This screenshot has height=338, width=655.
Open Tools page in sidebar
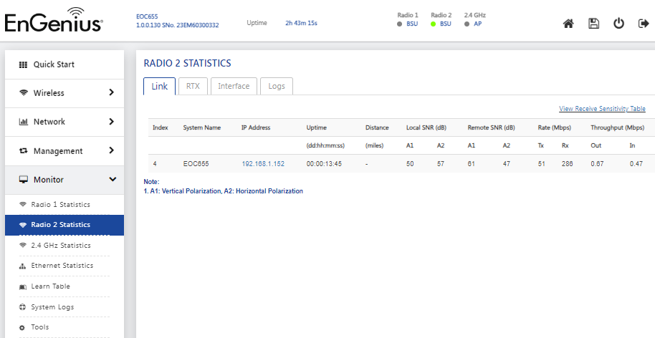[64, 327]
